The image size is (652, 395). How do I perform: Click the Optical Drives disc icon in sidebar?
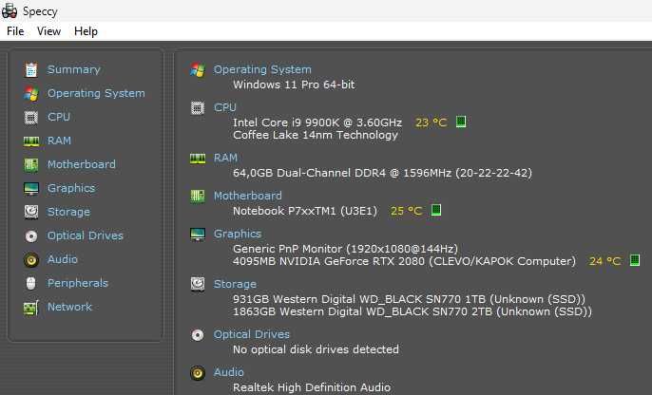pyautogui.click(x=31, y=235)
